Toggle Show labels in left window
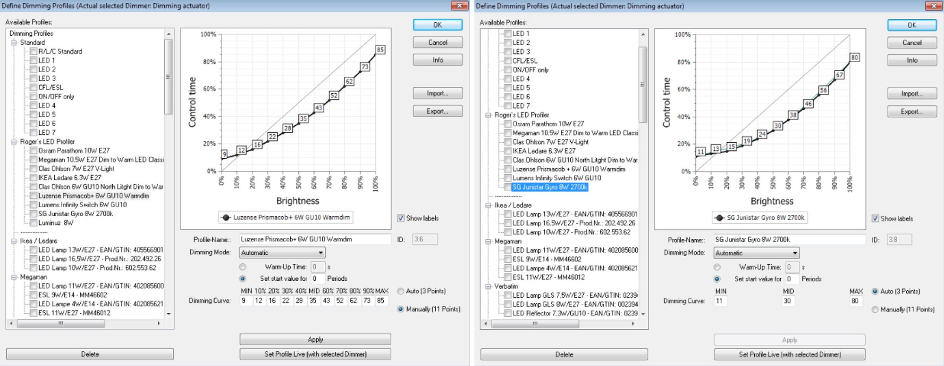 coord(401,218)
